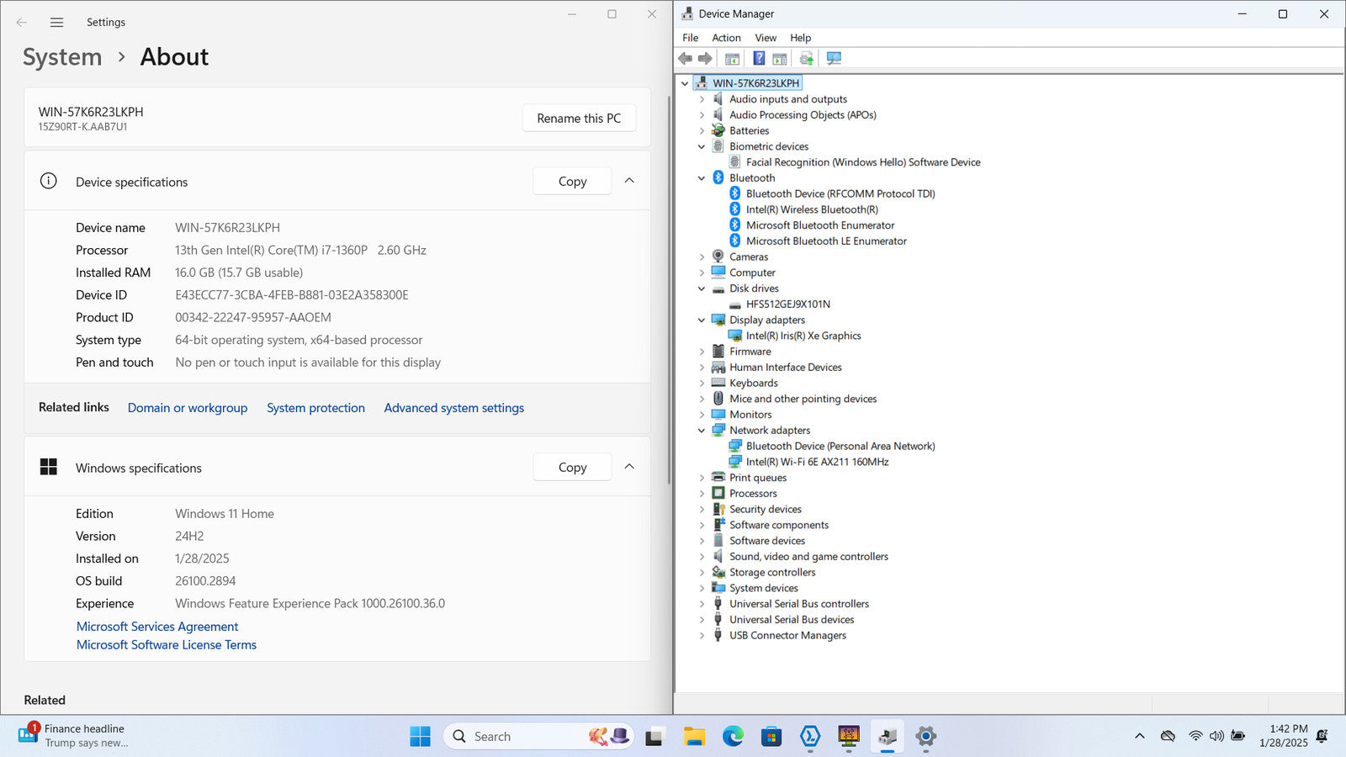Collapse the Network adapters category
The image size is (1346, 757).
[x=702, y=431]
